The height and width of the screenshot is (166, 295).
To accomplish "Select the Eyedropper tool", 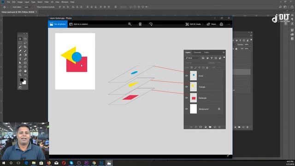I will coord(20,51).
